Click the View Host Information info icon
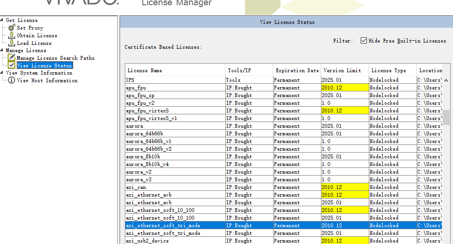The image size is (453, 244). (11, 80)
